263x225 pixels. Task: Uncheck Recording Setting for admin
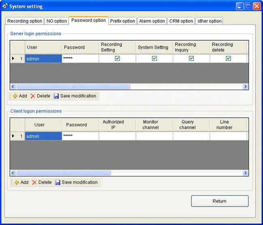tap(117, 58)
